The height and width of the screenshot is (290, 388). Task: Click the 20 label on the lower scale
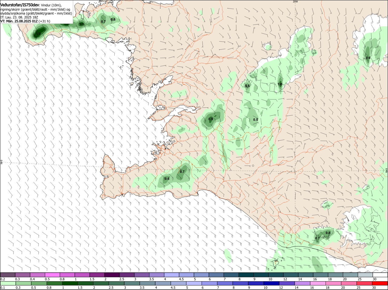click(343, 288)
